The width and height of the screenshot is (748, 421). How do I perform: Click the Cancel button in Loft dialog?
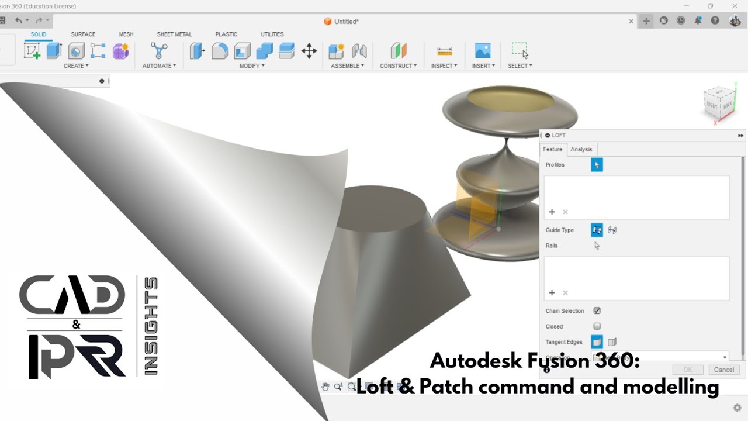[724, 370]
